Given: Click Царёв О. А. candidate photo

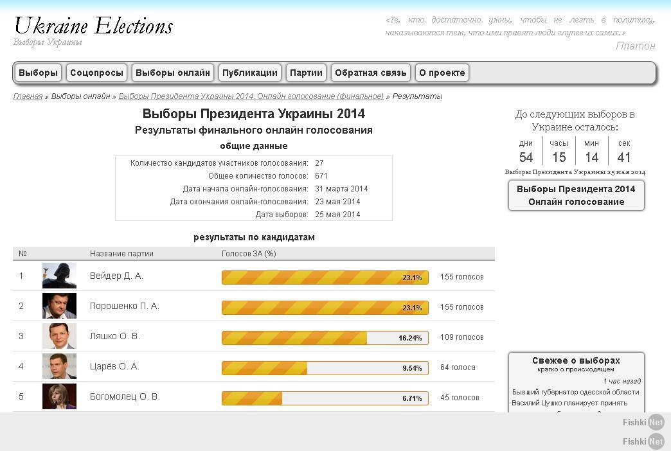Looking at the screenshot, I should 60,366.
